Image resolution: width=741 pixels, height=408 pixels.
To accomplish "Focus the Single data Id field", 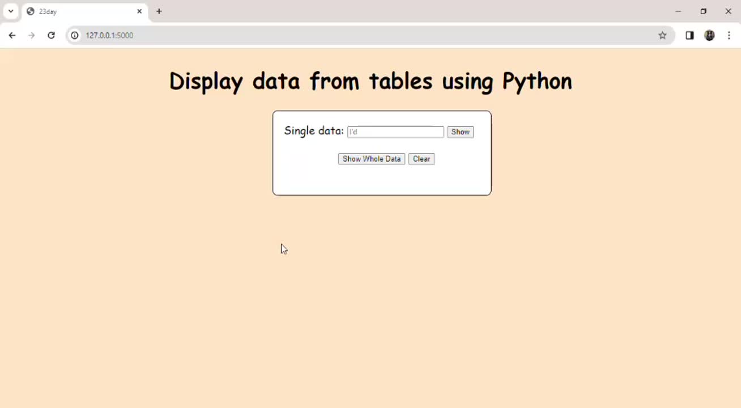I will coord(395,132).
